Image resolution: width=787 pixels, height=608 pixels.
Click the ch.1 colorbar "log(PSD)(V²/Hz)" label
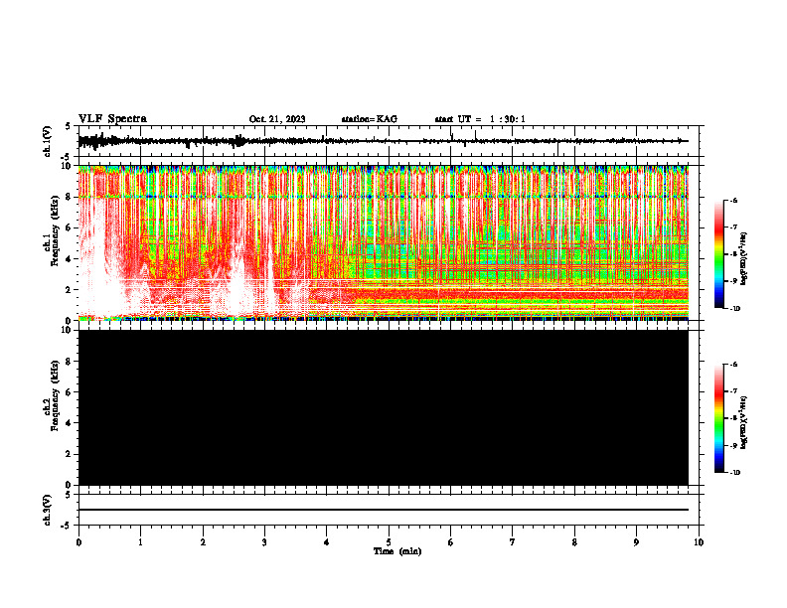[744, 258]
